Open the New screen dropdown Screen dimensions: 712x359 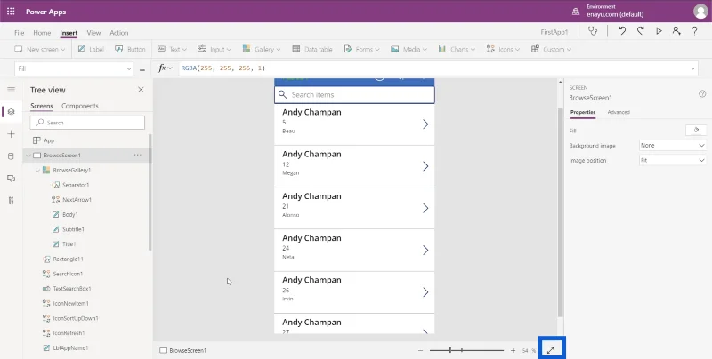[40, 49]
